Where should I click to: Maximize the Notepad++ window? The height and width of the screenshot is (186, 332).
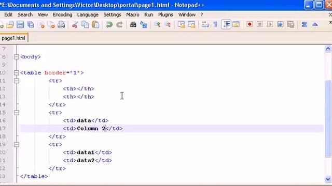[319, 5]
